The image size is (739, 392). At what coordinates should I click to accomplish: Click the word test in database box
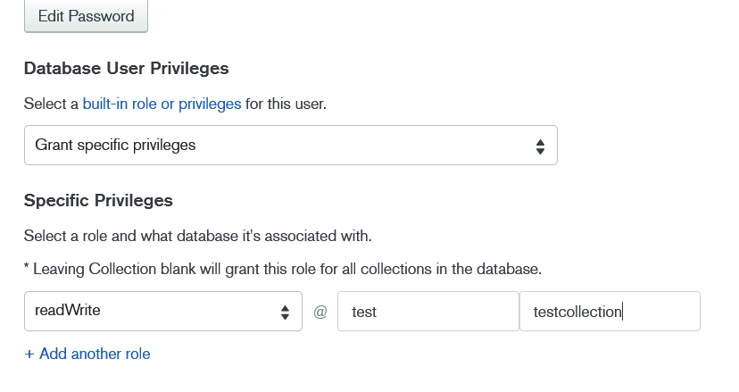[364, 312]
